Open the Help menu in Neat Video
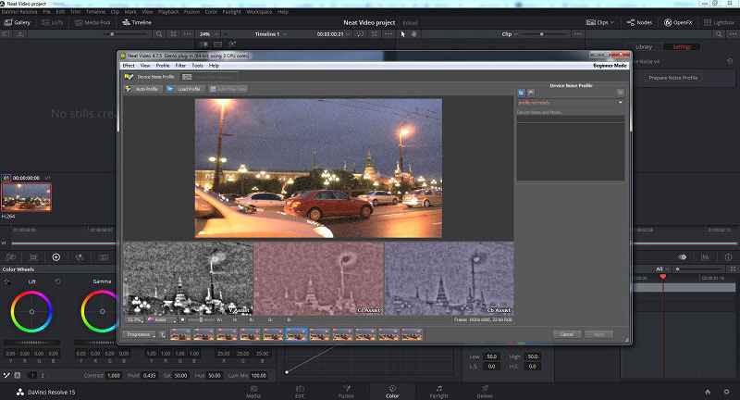This screenshot has width=740, height=400. (x=214, y=66)
